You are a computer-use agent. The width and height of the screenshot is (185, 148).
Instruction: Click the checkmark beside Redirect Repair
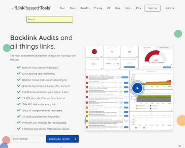pos(19,80)
